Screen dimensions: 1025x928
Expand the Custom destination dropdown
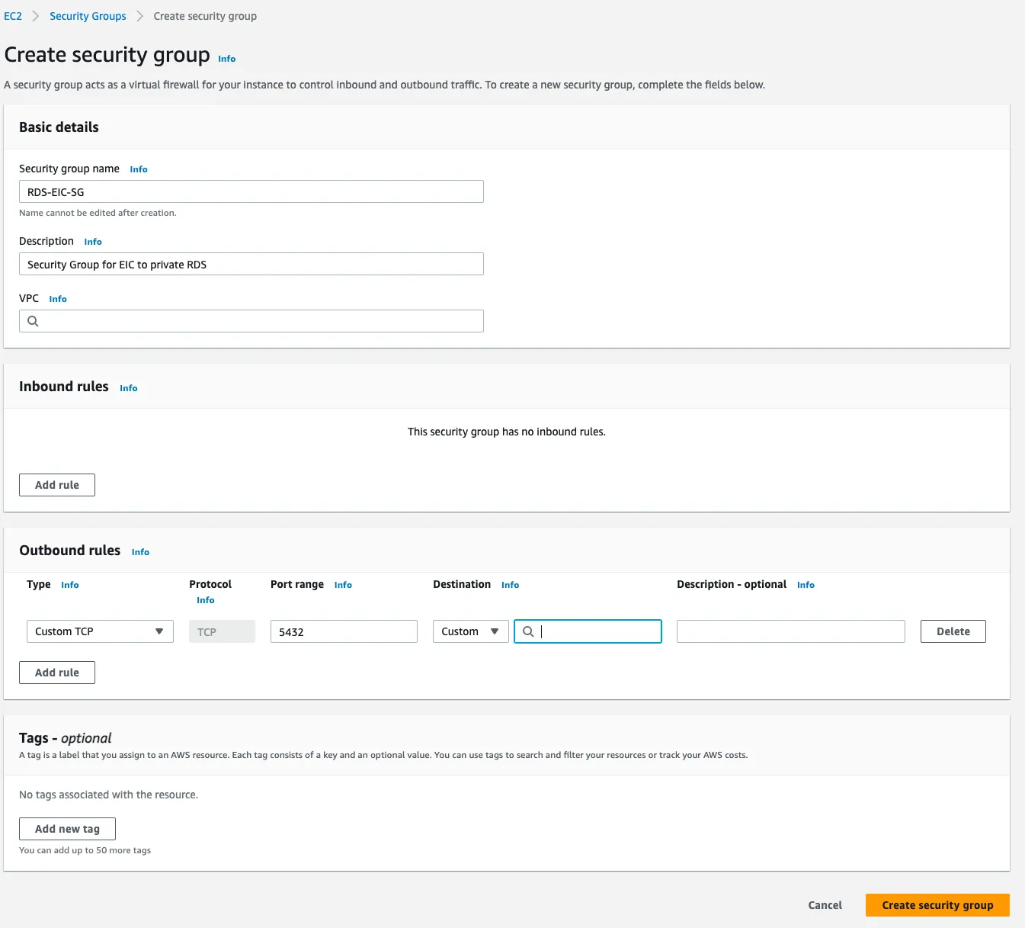point(470,631)
